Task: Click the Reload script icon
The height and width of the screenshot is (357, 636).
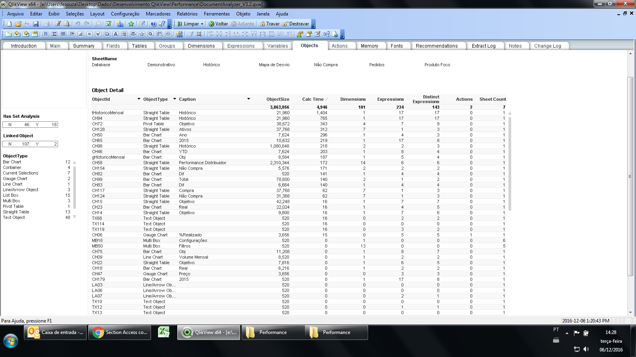Action: click(x=67, y=24)
